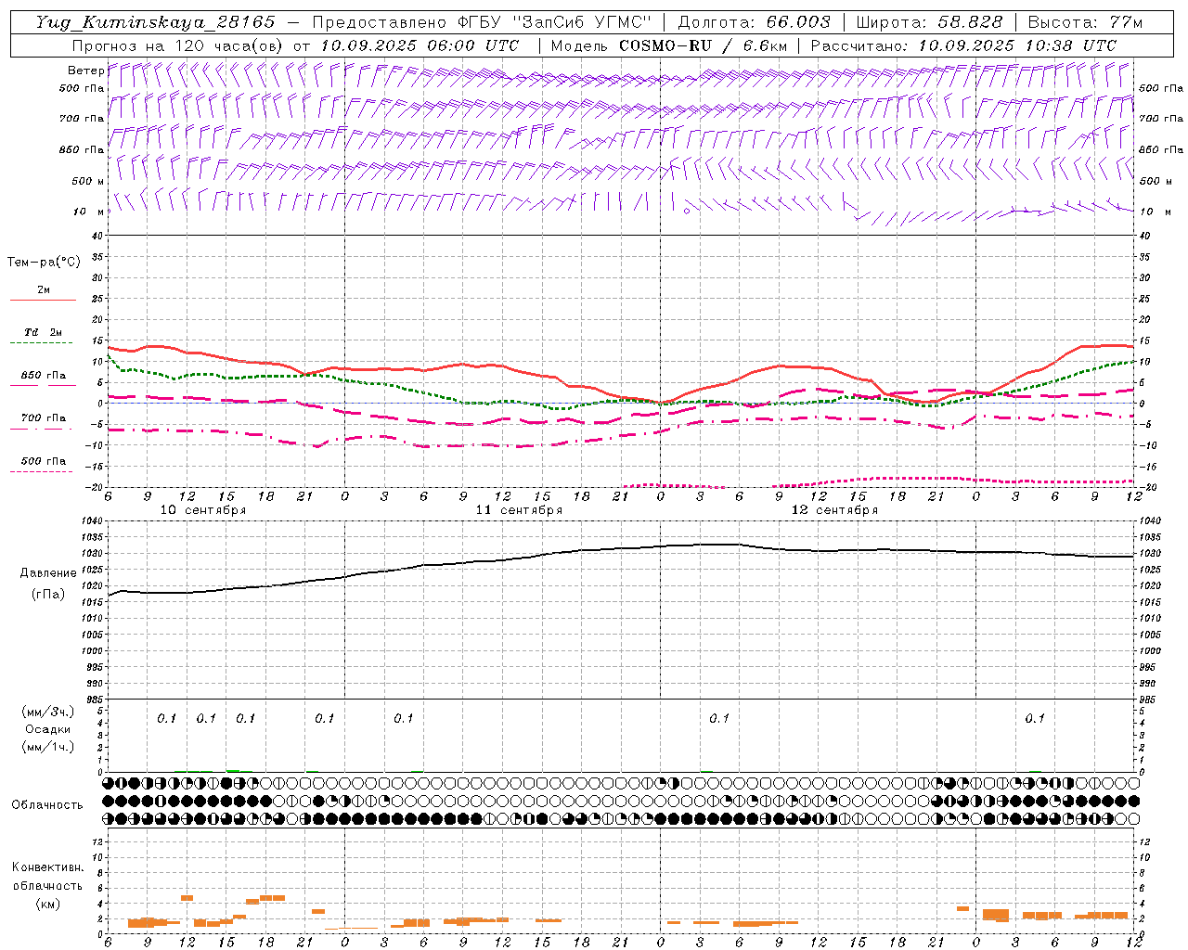Click the 'Осадки' precipitation label
The image size is (1188, 950).
point(47,729)
